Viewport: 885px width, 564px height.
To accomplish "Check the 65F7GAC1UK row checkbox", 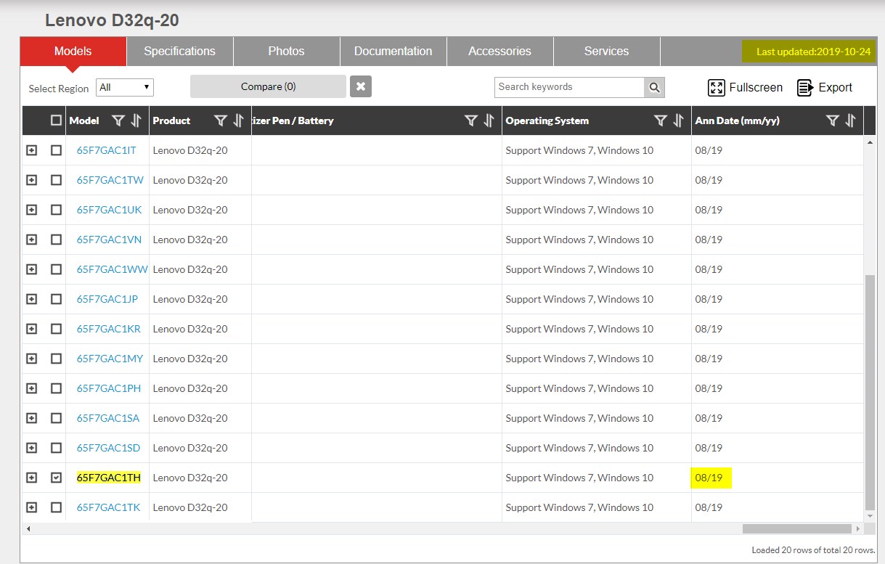I will click(x=56, y=210).
